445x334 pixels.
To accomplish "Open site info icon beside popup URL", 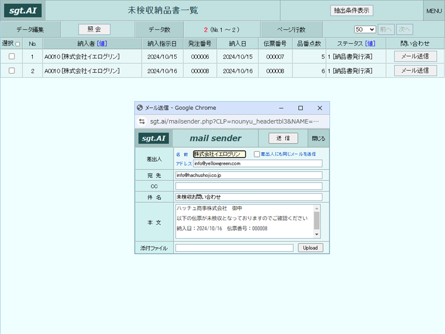I will [x=142, y=121].
